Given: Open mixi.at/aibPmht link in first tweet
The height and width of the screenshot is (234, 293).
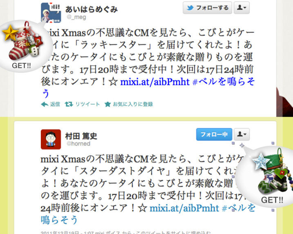Looking at the screenshot, I should [x=155, y=82].
